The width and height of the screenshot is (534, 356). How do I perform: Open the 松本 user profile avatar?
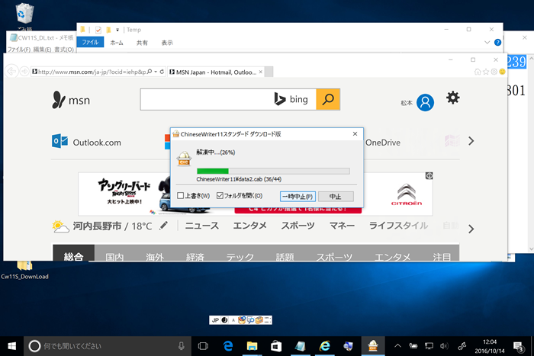[425, 102]
